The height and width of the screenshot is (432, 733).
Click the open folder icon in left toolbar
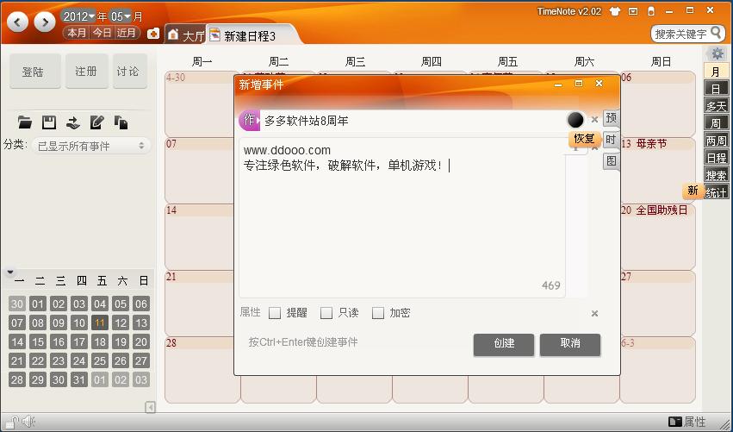25,122
